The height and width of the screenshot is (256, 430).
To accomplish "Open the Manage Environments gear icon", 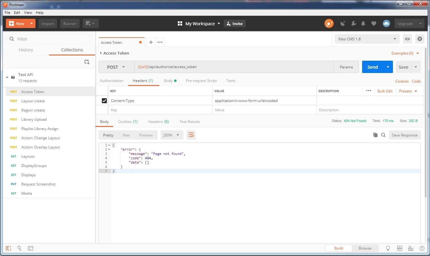I will coord(420,39).
